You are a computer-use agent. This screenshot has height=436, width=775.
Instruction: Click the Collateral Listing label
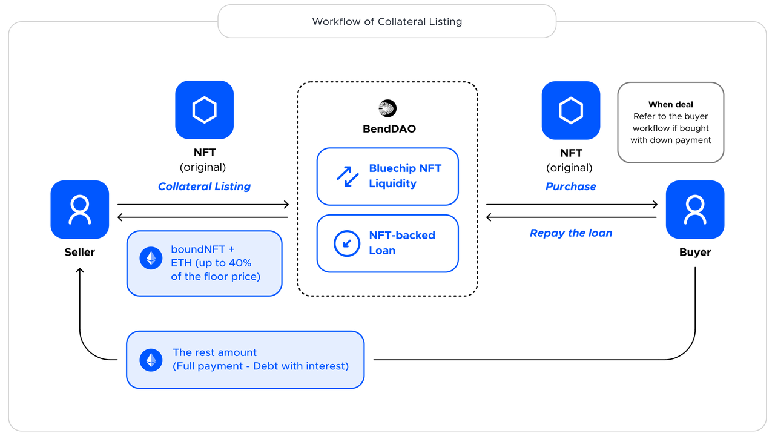coord(204,187)
